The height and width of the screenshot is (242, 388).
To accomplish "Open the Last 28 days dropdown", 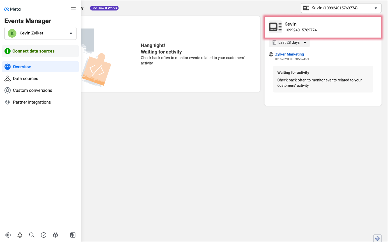I will coord(289,42).
